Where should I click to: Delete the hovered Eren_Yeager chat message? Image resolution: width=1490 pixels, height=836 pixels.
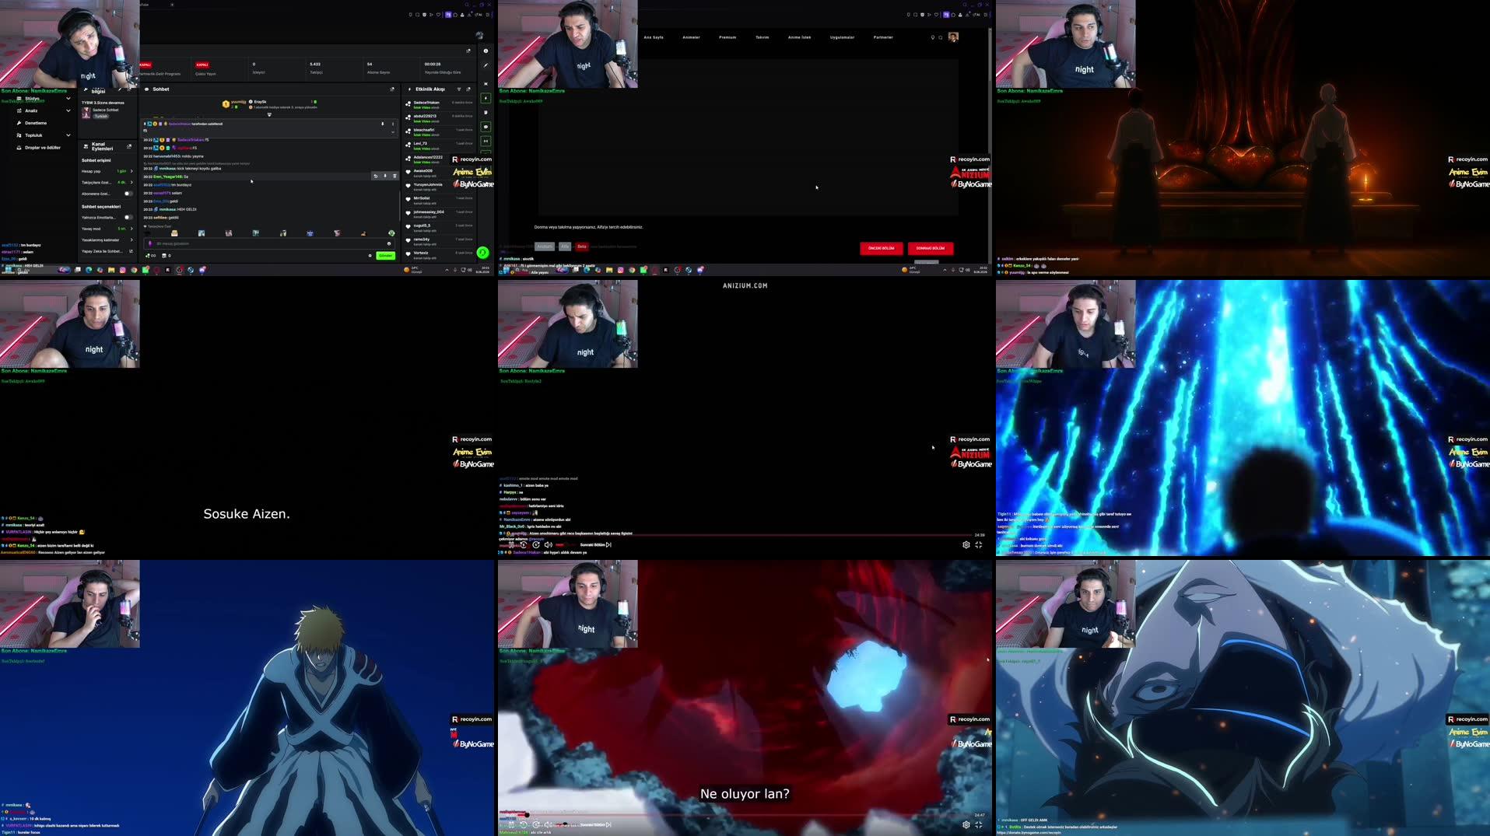pyautogui.click(x=394, y=177)
